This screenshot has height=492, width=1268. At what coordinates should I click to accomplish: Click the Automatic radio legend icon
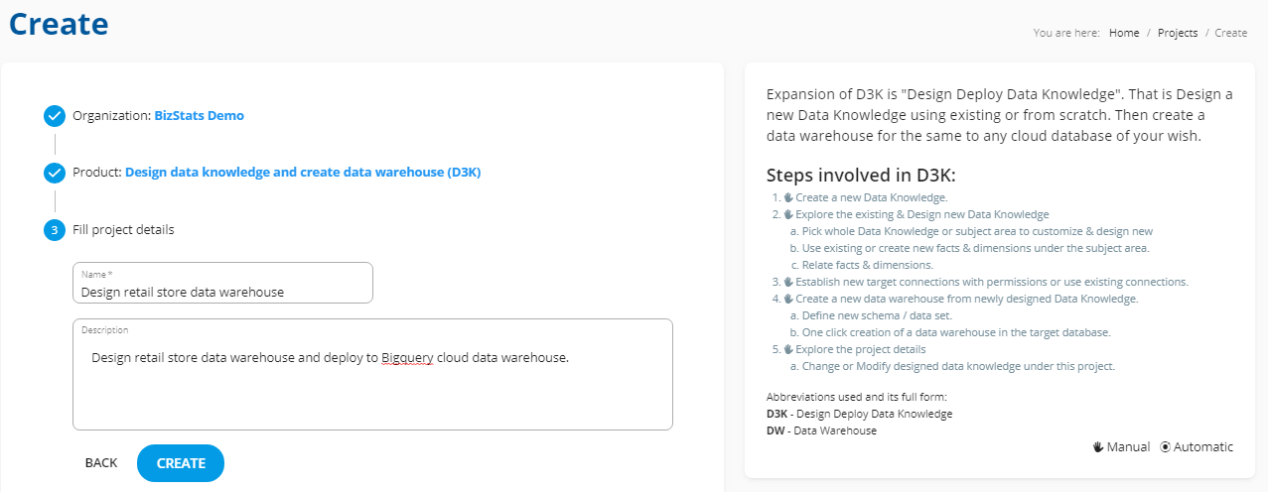tap(1165, 447)
